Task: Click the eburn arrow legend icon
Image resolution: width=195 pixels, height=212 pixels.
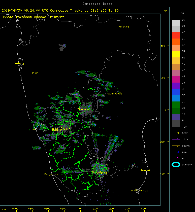Action: (176, 146)
